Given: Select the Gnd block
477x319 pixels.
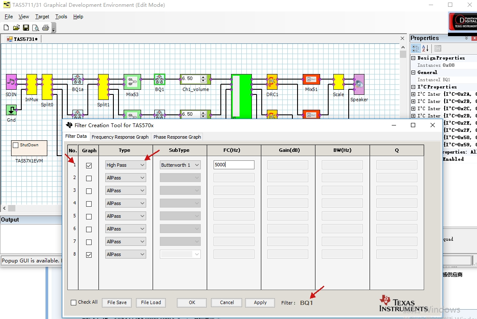Looking at the screenshot, I should pos(12,110).
